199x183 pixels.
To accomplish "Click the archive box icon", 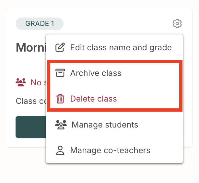I will coord(60,73).
